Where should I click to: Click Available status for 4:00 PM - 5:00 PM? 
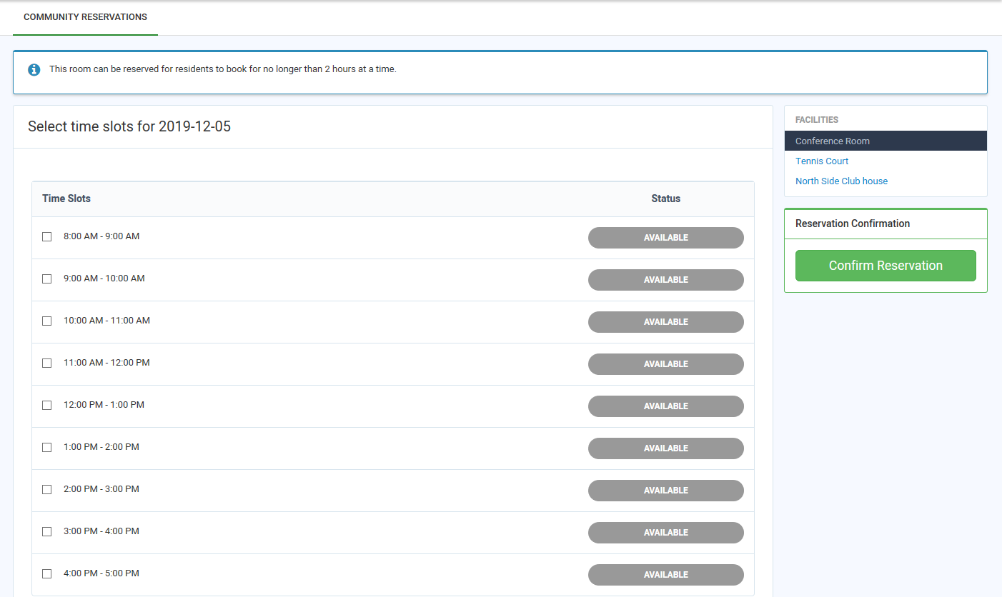(665, 575)
